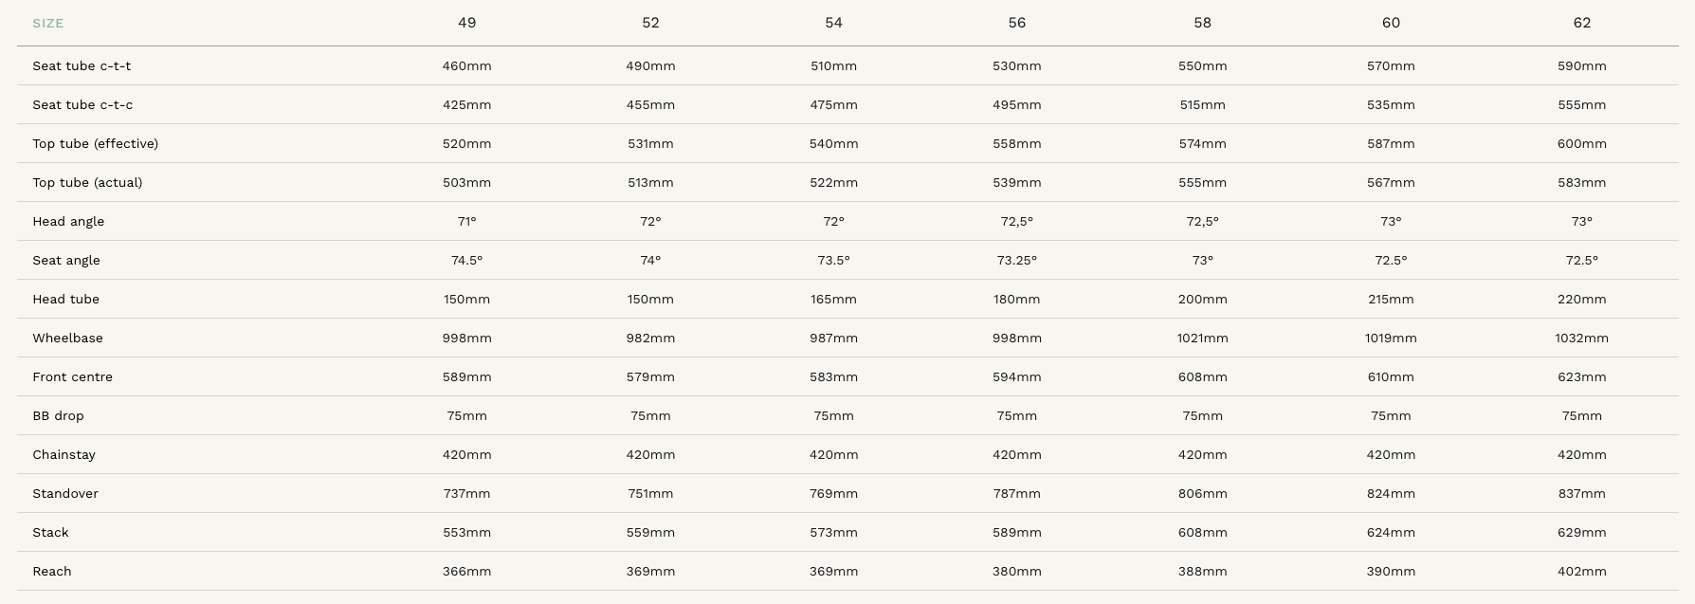This screenshot has height=604, width=1695.
Task: Click the Front centre row label
Action: 73,376
